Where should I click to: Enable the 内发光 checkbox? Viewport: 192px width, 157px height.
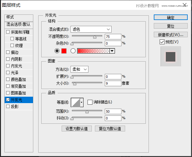8,66
